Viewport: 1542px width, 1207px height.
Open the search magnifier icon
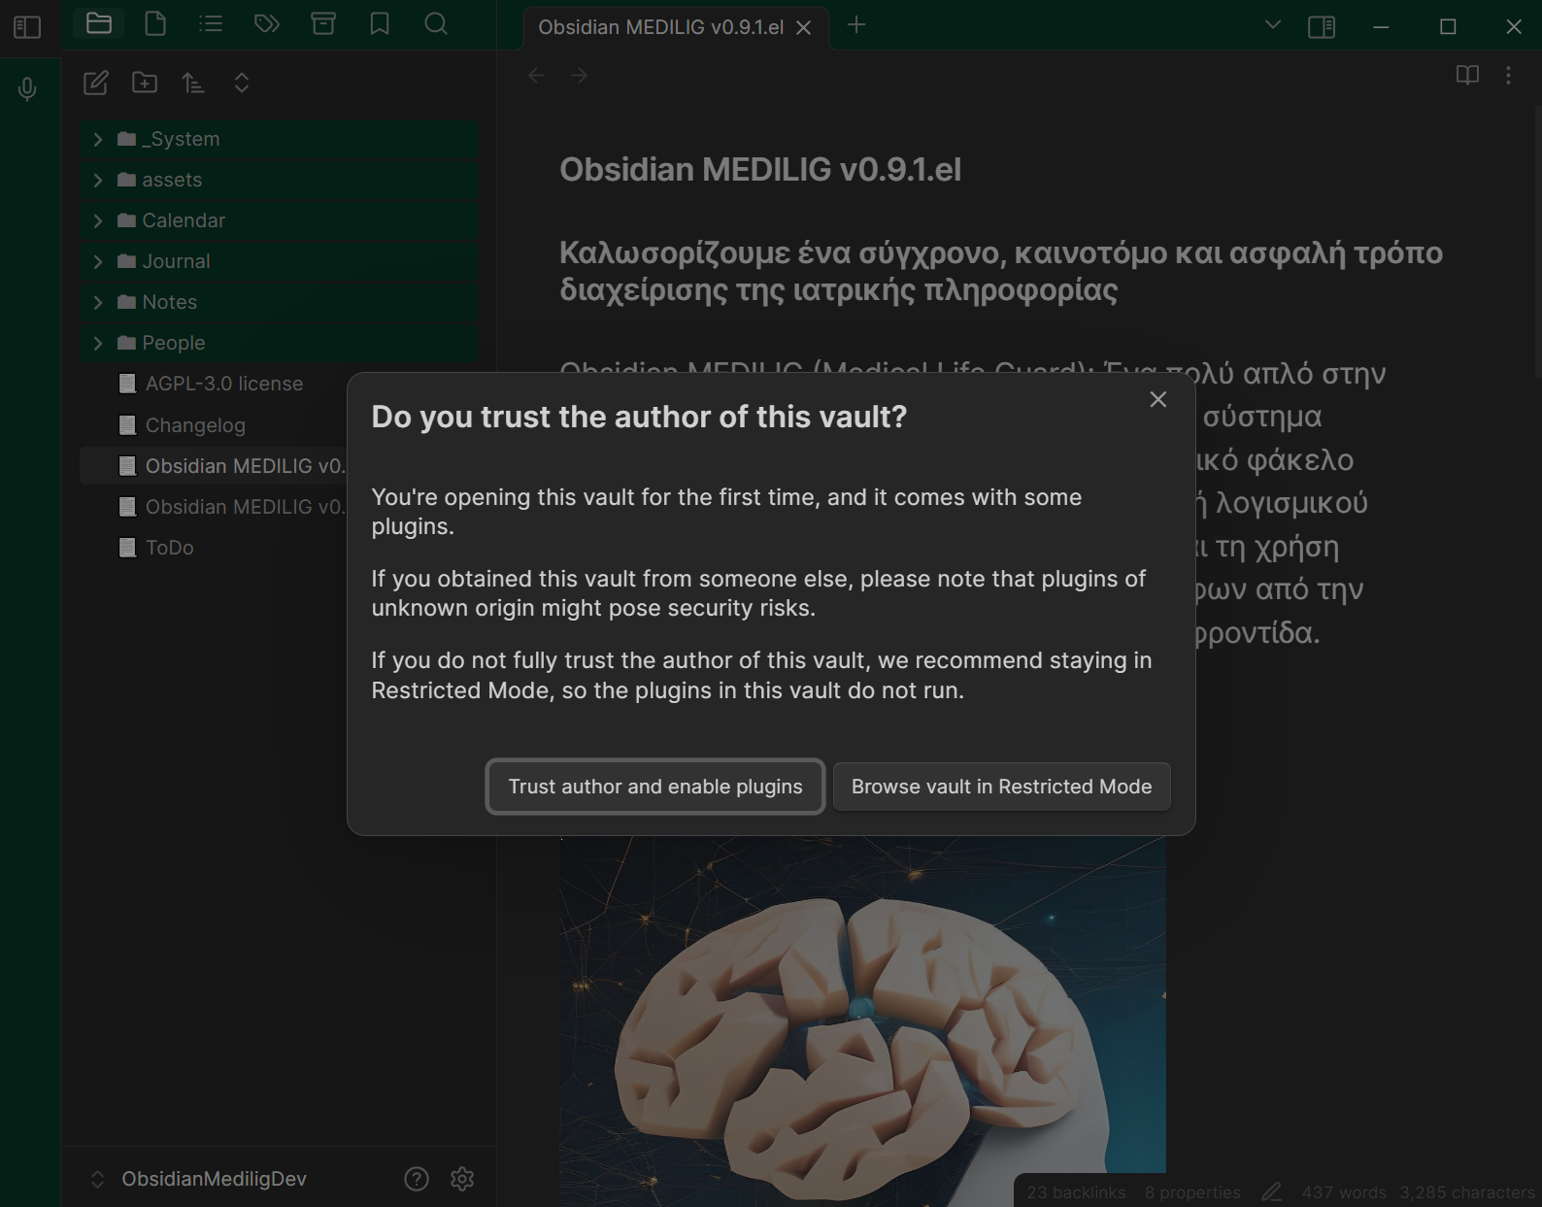click(x=436, y=23)
